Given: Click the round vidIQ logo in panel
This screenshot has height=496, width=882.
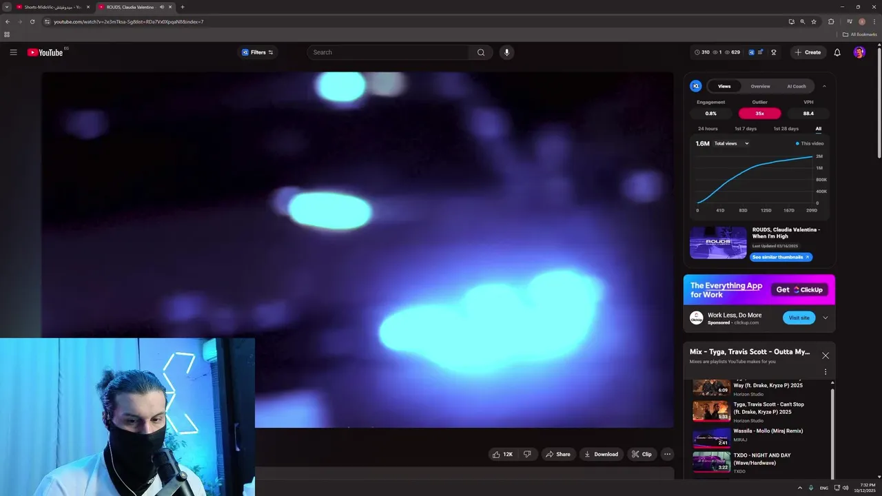Looking at the screenshot, I should click(696, 86).
